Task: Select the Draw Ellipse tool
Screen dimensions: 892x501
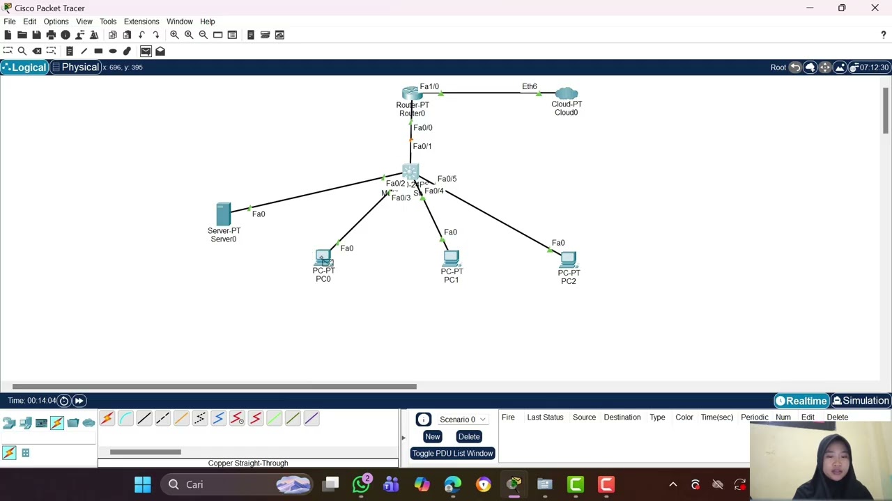Action: pos(113,51)
